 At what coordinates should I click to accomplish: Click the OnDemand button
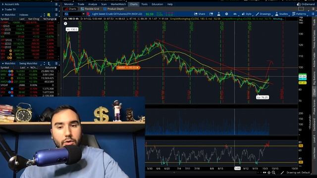pos(306,4)
